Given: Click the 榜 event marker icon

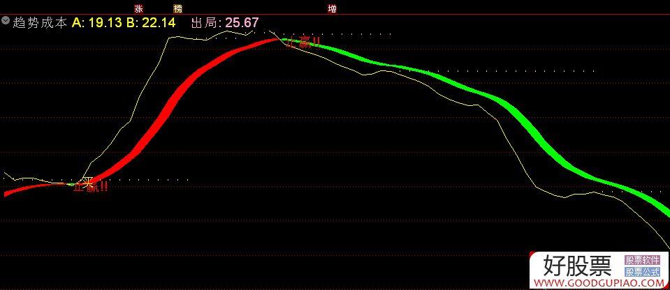Looking at the screenshot, I should 177,8.
